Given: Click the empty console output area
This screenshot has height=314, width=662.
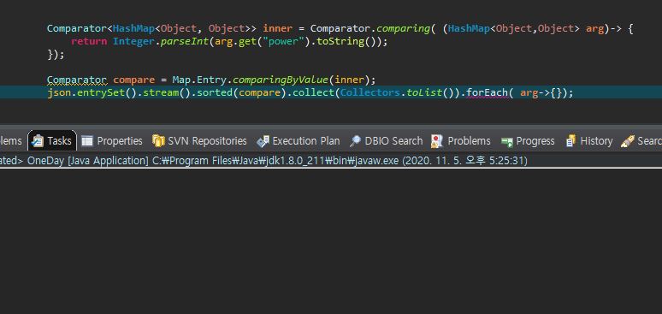Looking at the screenshot, I should coord(331,241).
